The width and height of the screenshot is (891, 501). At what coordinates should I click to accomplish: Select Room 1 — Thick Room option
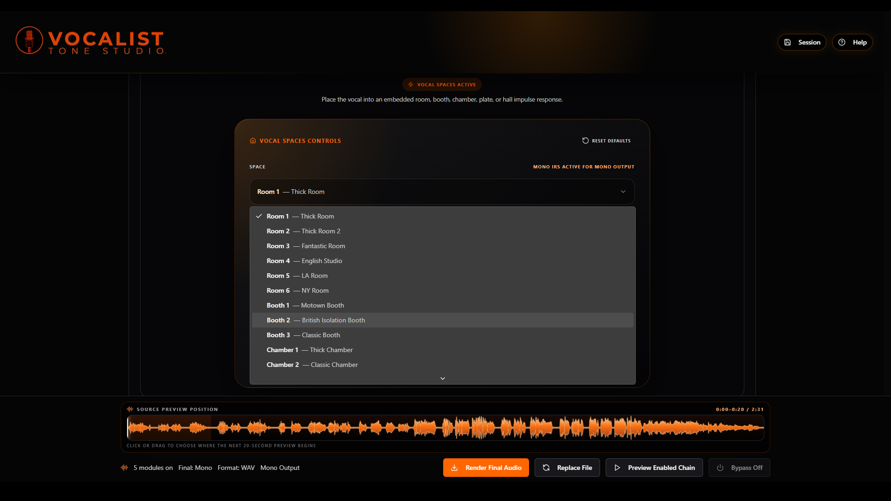[443, 216]
